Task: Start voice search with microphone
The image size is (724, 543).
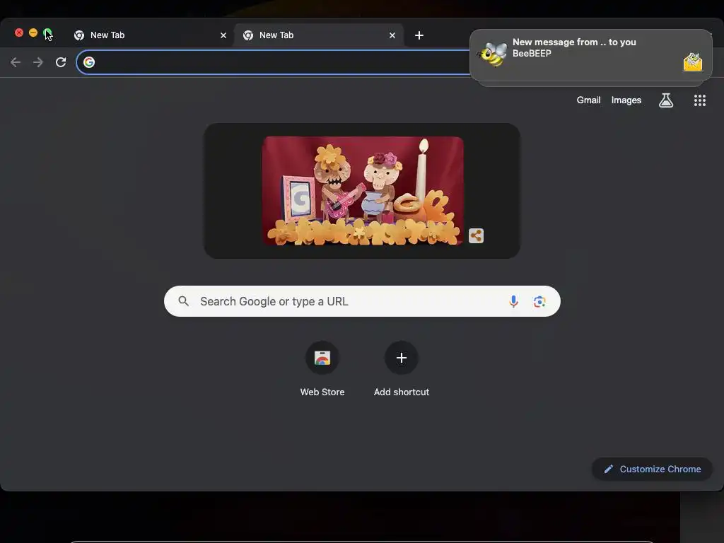Action: (513, 301)
